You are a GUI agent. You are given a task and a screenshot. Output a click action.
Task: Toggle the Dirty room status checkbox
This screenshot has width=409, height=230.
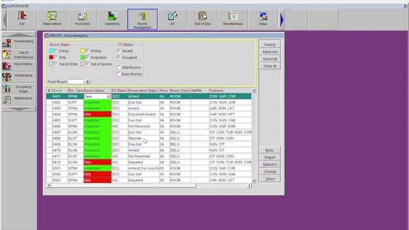click(x=56, y=57)
